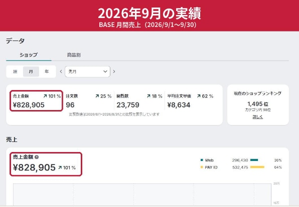Select the 週 period toggle
299x207 pixels.
tap(15, 71)
